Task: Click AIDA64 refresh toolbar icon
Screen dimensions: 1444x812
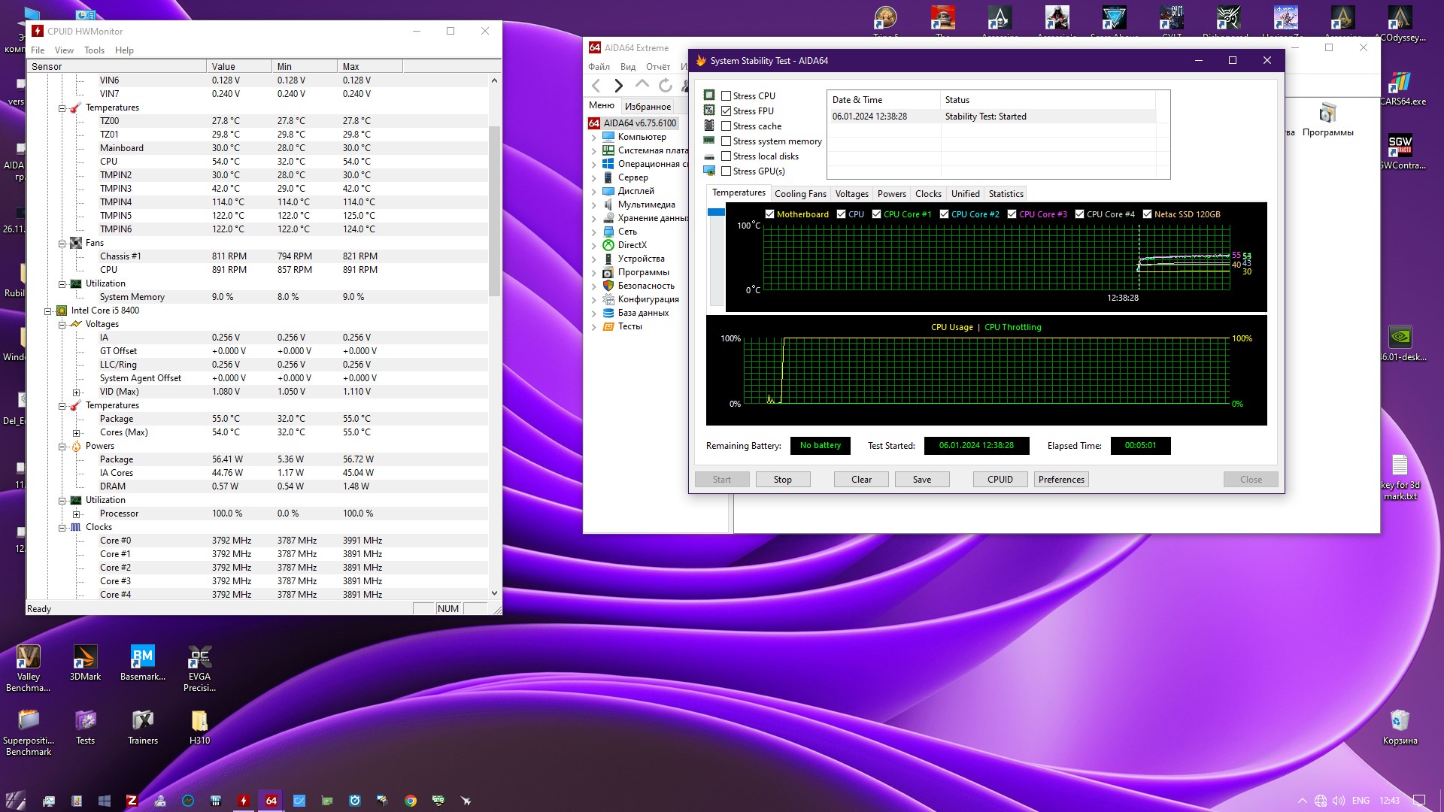Action: click(665, 86)
